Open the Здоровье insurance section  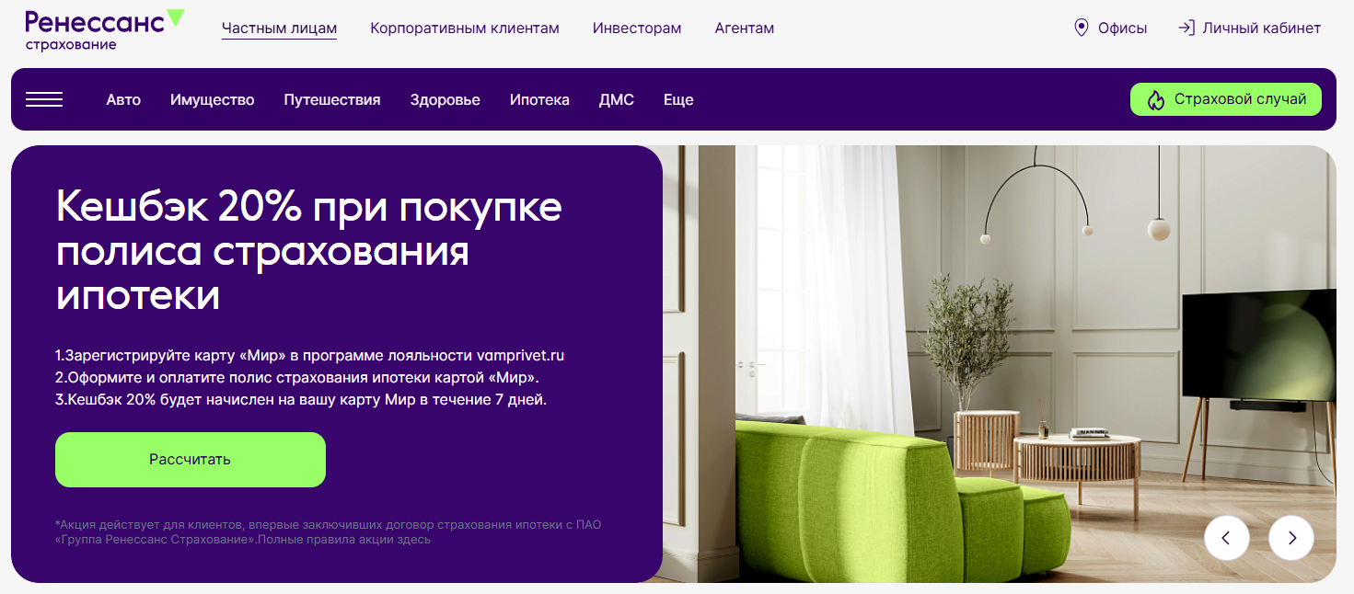click(x=445, y=99)
